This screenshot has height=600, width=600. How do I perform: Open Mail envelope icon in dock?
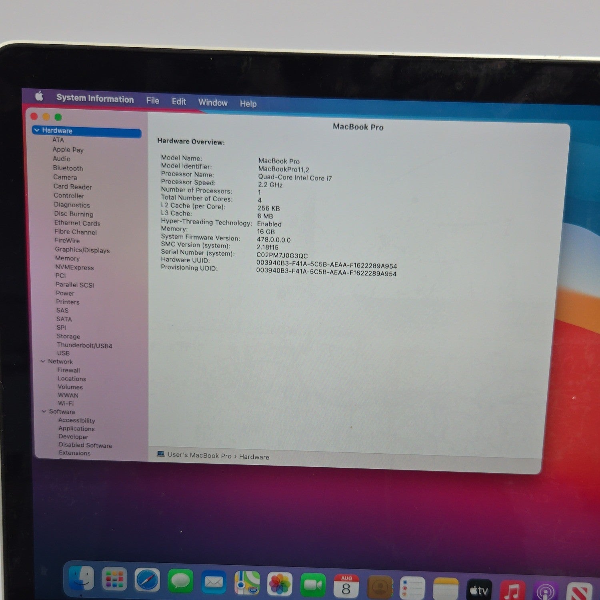214,582
